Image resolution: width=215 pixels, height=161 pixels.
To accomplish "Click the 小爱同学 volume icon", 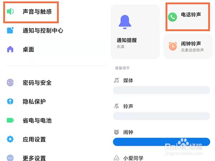I will pos(116,158).
